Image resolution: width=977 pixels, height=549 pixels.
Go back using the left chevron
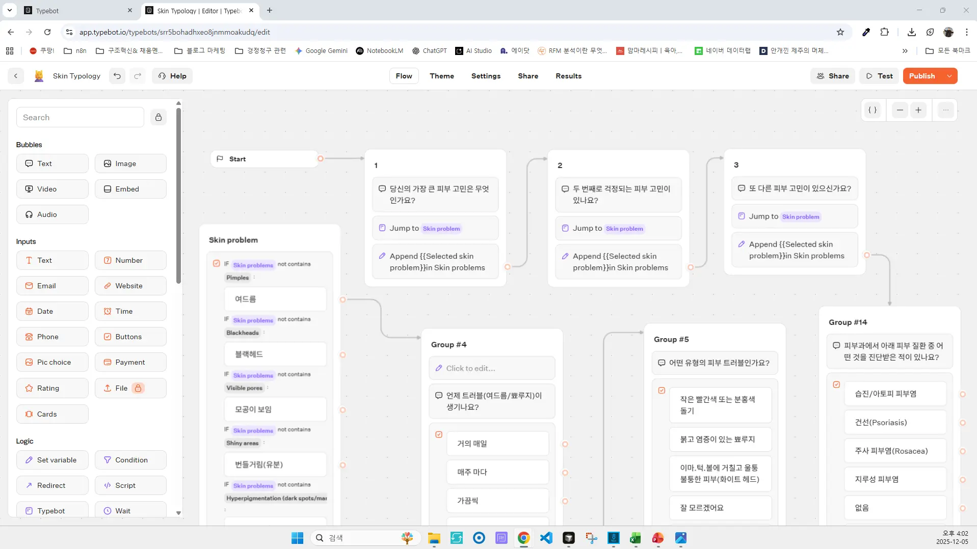pos(16,76)
